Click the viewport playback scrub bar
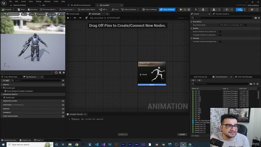 click(26, 73)
